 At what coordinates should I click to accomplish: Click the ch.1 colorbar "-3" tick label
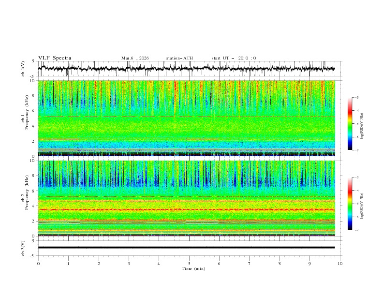coord(356,97)
